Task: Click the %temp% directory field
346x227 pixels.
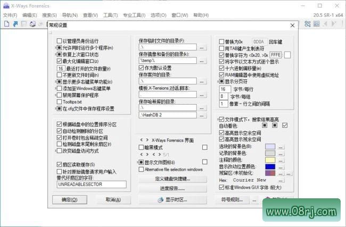Action: (x=168, y=61)
